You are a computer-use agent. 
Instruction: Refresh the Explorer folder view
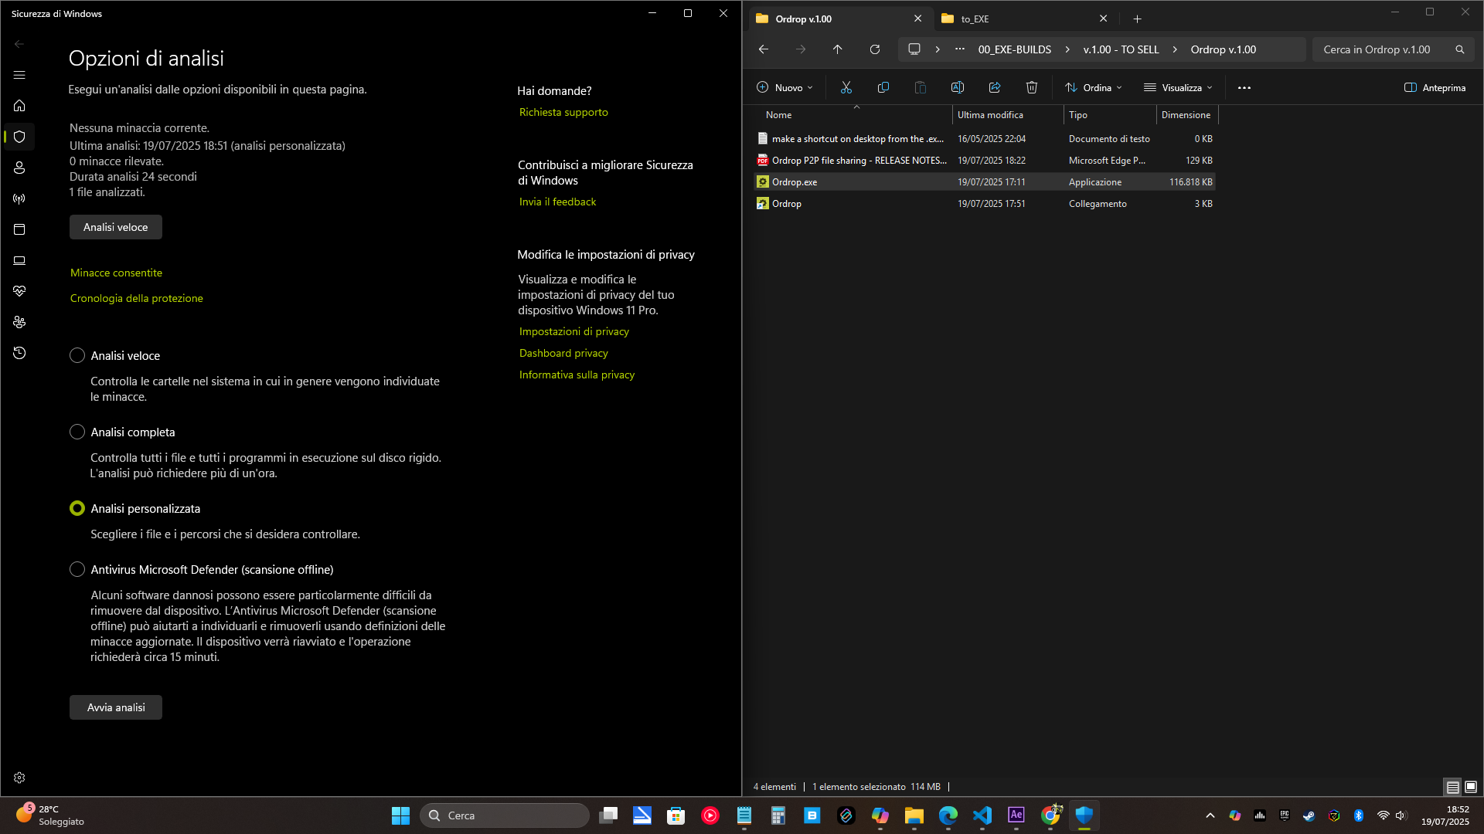[875, 49]
